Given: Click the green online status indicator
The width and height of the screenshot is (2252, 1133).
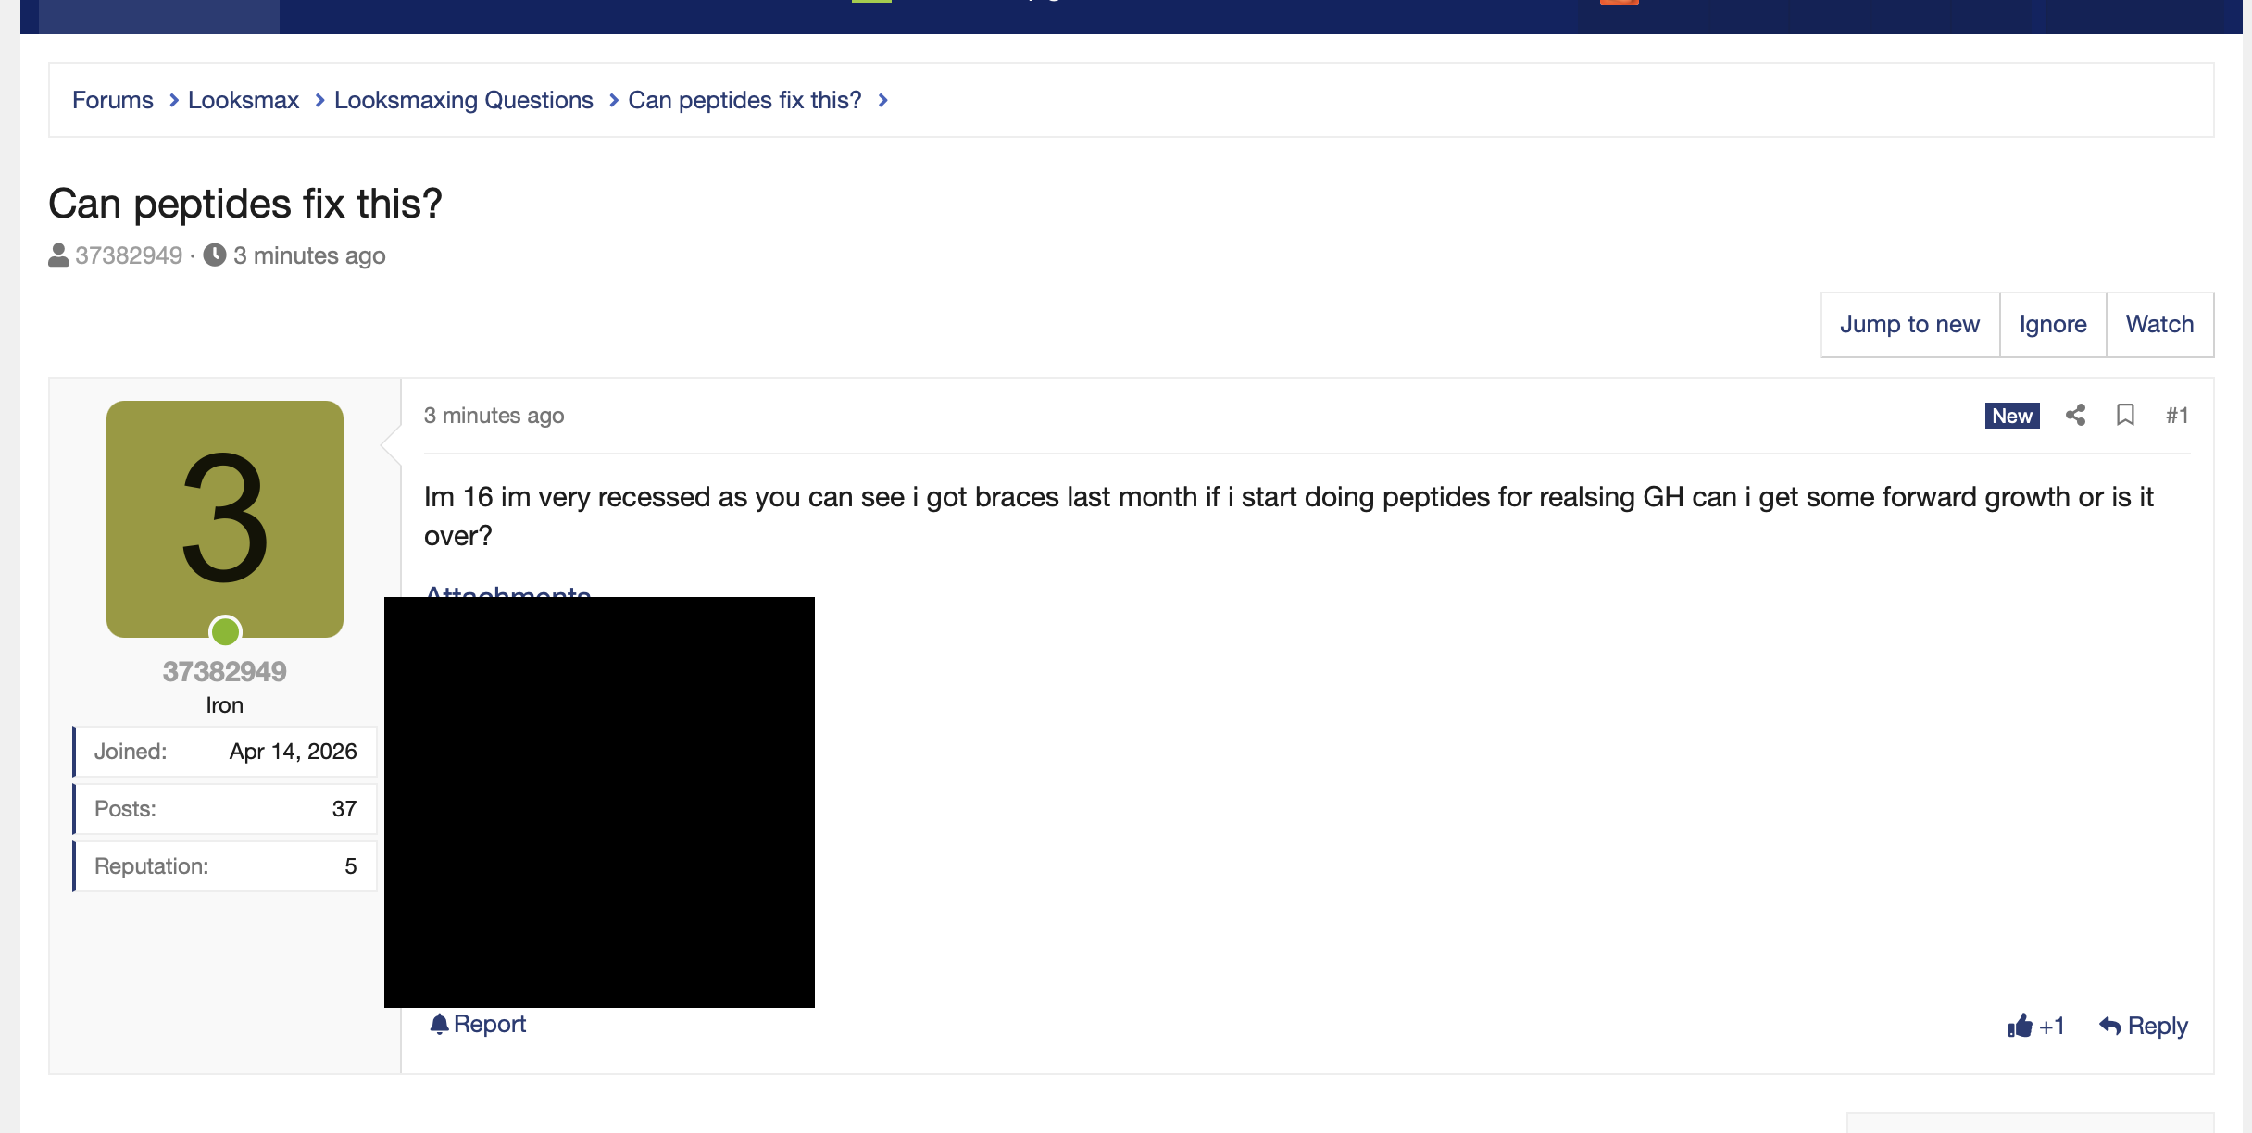Looking at the screenshot, I should point(225,631).
